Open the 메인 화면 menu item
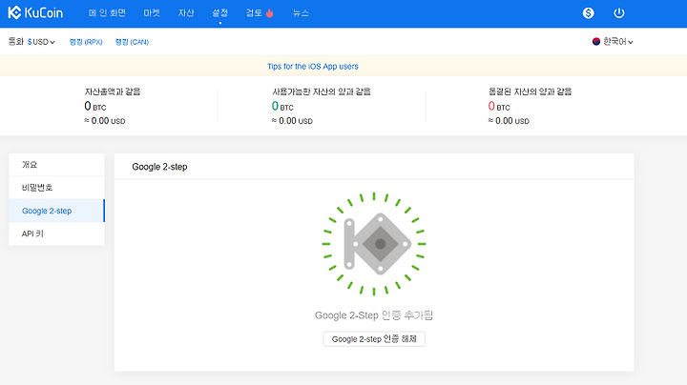This screenshot has height=385, width=687. (107, 13)
